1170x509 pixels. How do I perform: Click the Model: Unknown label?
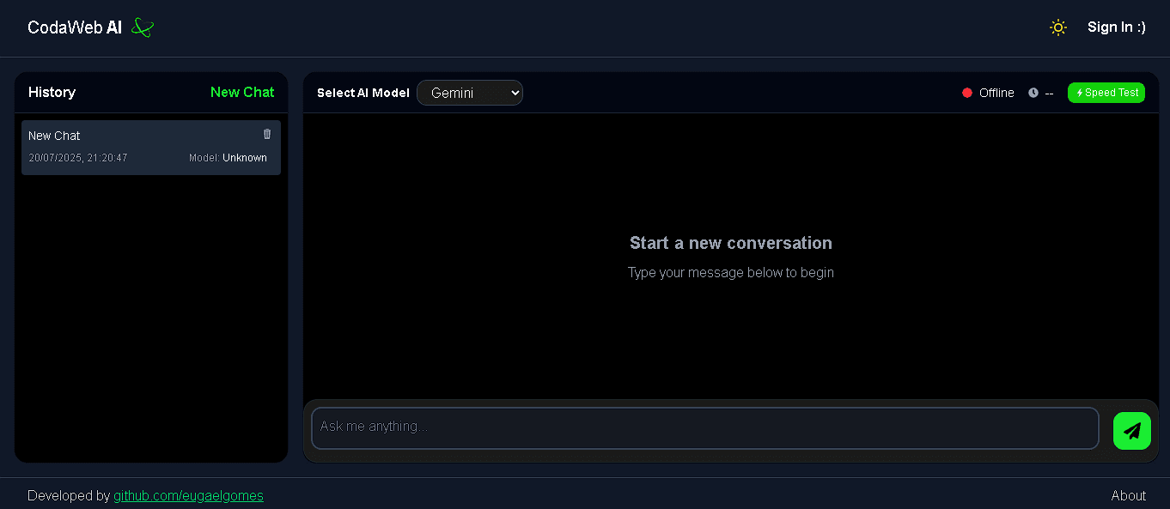point(228,157)
